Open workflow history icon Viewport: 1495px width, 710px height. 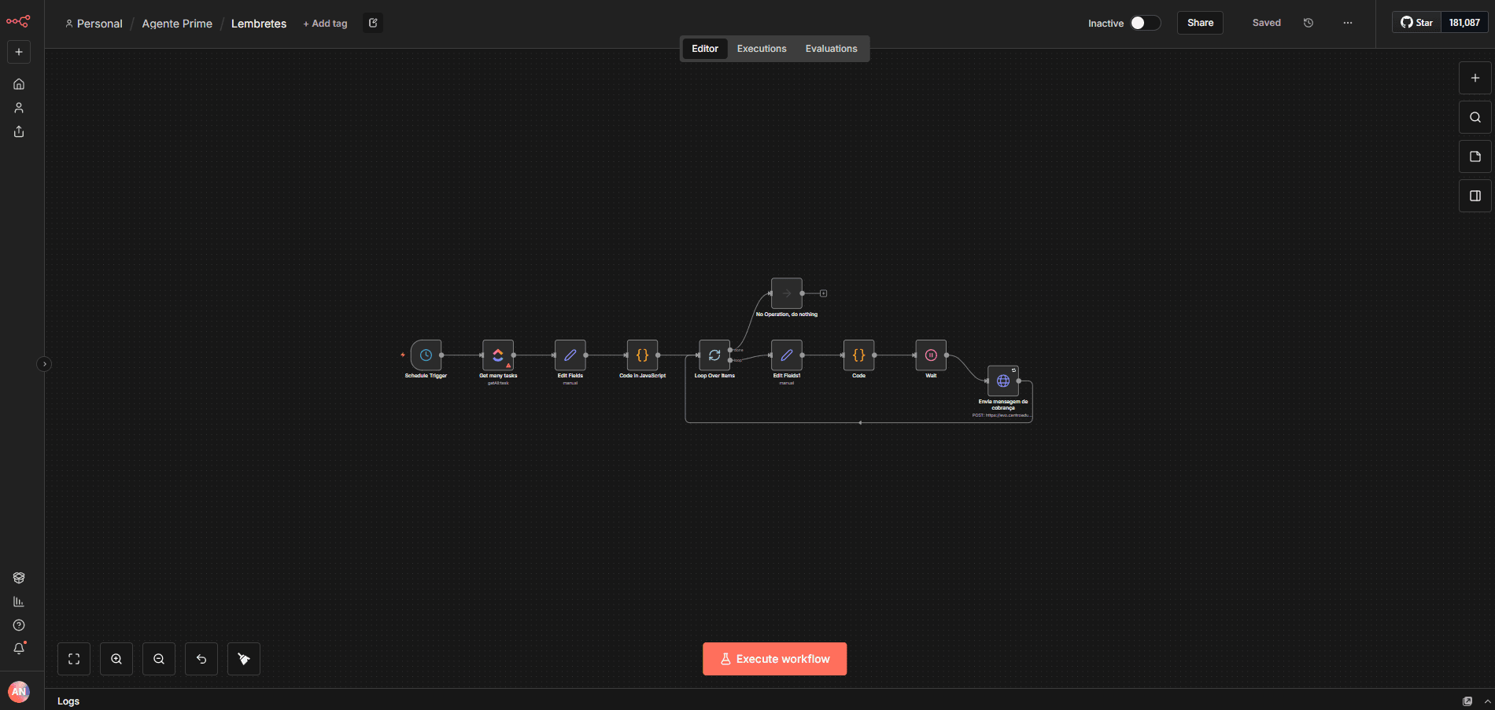(x=1309, y=23)
